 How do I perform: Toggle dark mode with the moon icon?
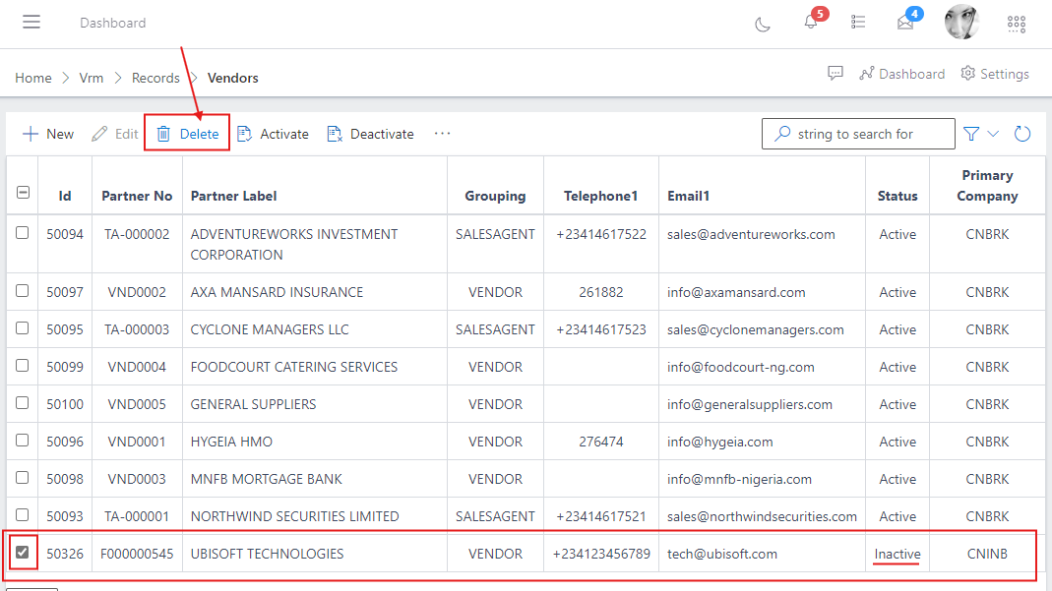point(763,24)
